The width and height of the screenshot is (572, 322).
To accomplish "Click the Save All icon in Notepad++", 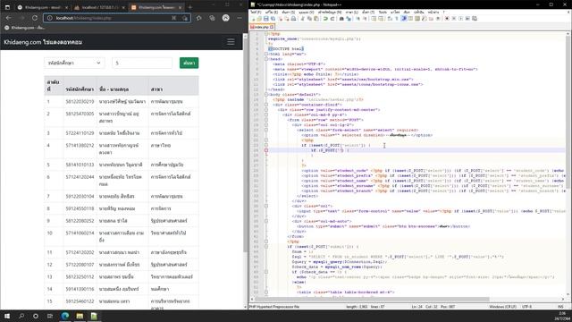I will tap(273, 19).
